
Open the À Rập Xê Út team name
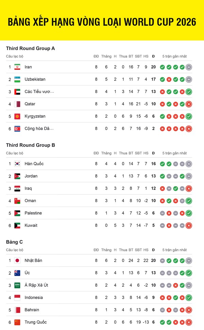[x=36, y=285]
